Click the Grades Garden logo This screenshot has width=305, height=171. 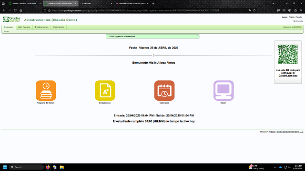click(11, 19)
